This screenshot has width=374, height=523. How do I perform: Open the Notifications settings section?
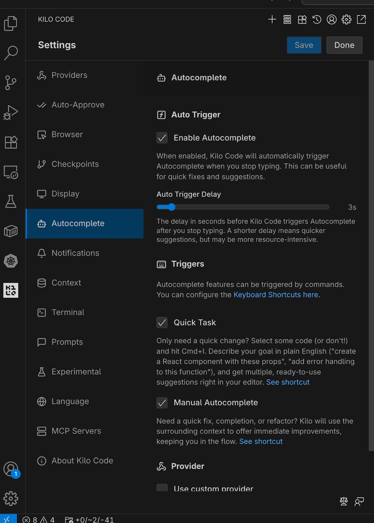click(x=85, y=253)
